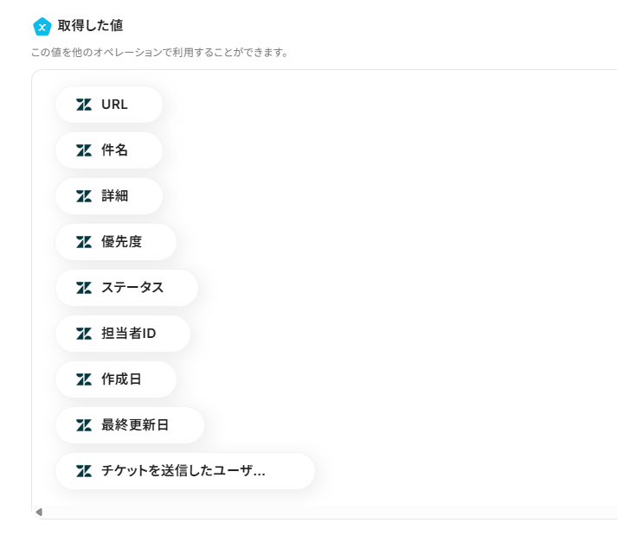The width and height of the screenshot is (617, 548).
Task: Click the Zendesk icon beside 最終更新日
Action: click(84, 425)
